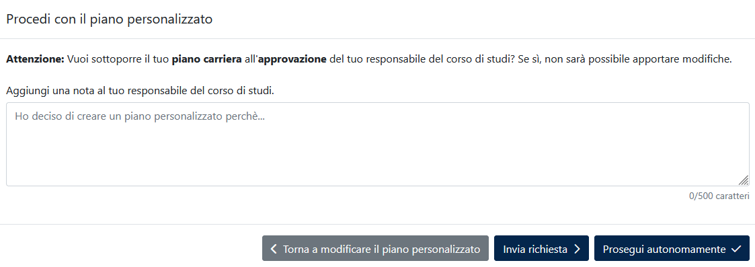Click the left chevron icon on the Torna button

[274, 249]
